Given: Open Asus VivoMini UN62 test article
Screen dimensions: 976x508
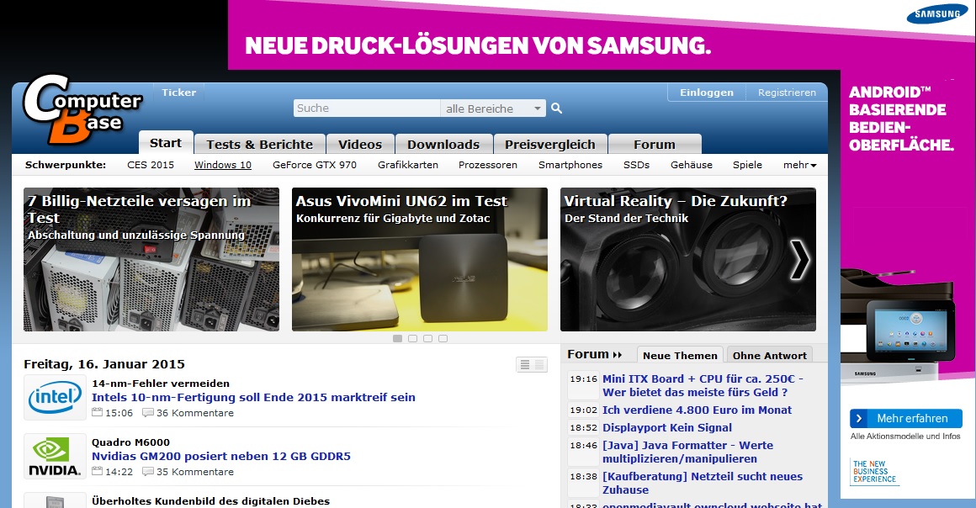Looking at the screenshot, I should point(420,260).
